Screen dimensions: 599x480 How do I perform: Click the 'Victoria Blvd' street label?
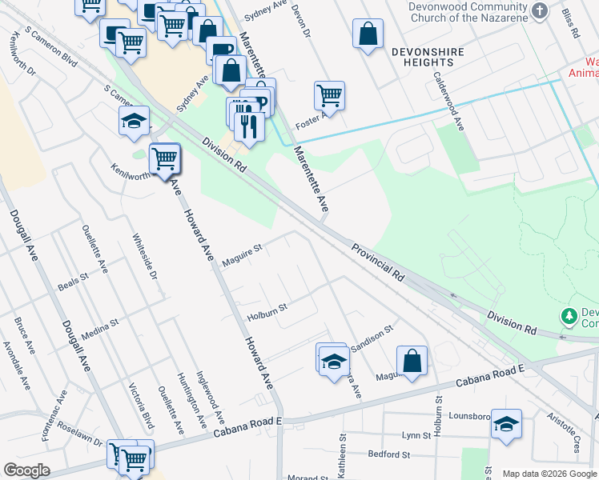pos(141,406)
